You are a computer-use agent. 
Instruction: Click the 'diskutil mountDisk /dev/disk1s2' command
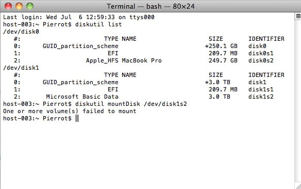(131, 104)
